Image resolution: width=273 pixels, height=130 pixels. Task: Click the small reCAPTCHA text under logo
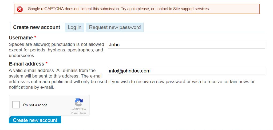(x=79, y=109)
